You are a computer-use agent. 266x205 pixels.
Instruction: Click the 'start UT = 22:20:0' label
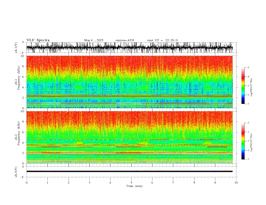pyautogui.click(x=162, y=40)
